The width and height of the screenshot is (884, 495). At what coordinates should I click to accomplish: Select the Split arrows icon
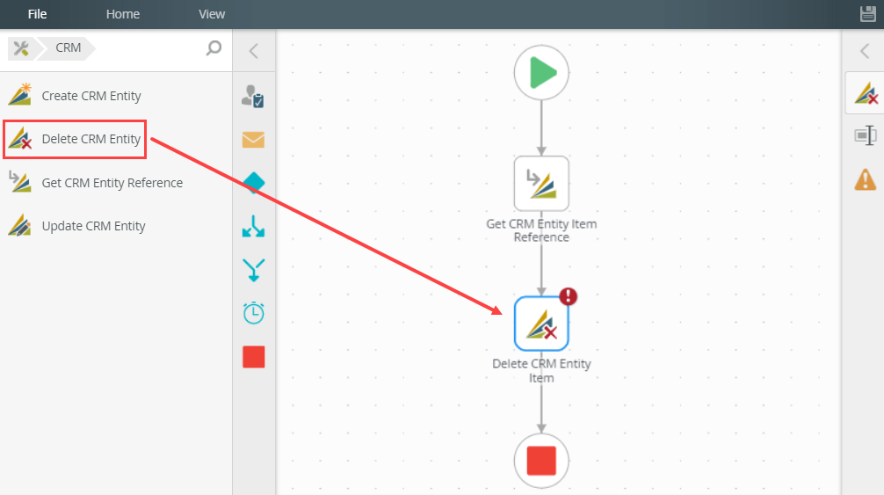pyautogui.click(x=253, y=226)
